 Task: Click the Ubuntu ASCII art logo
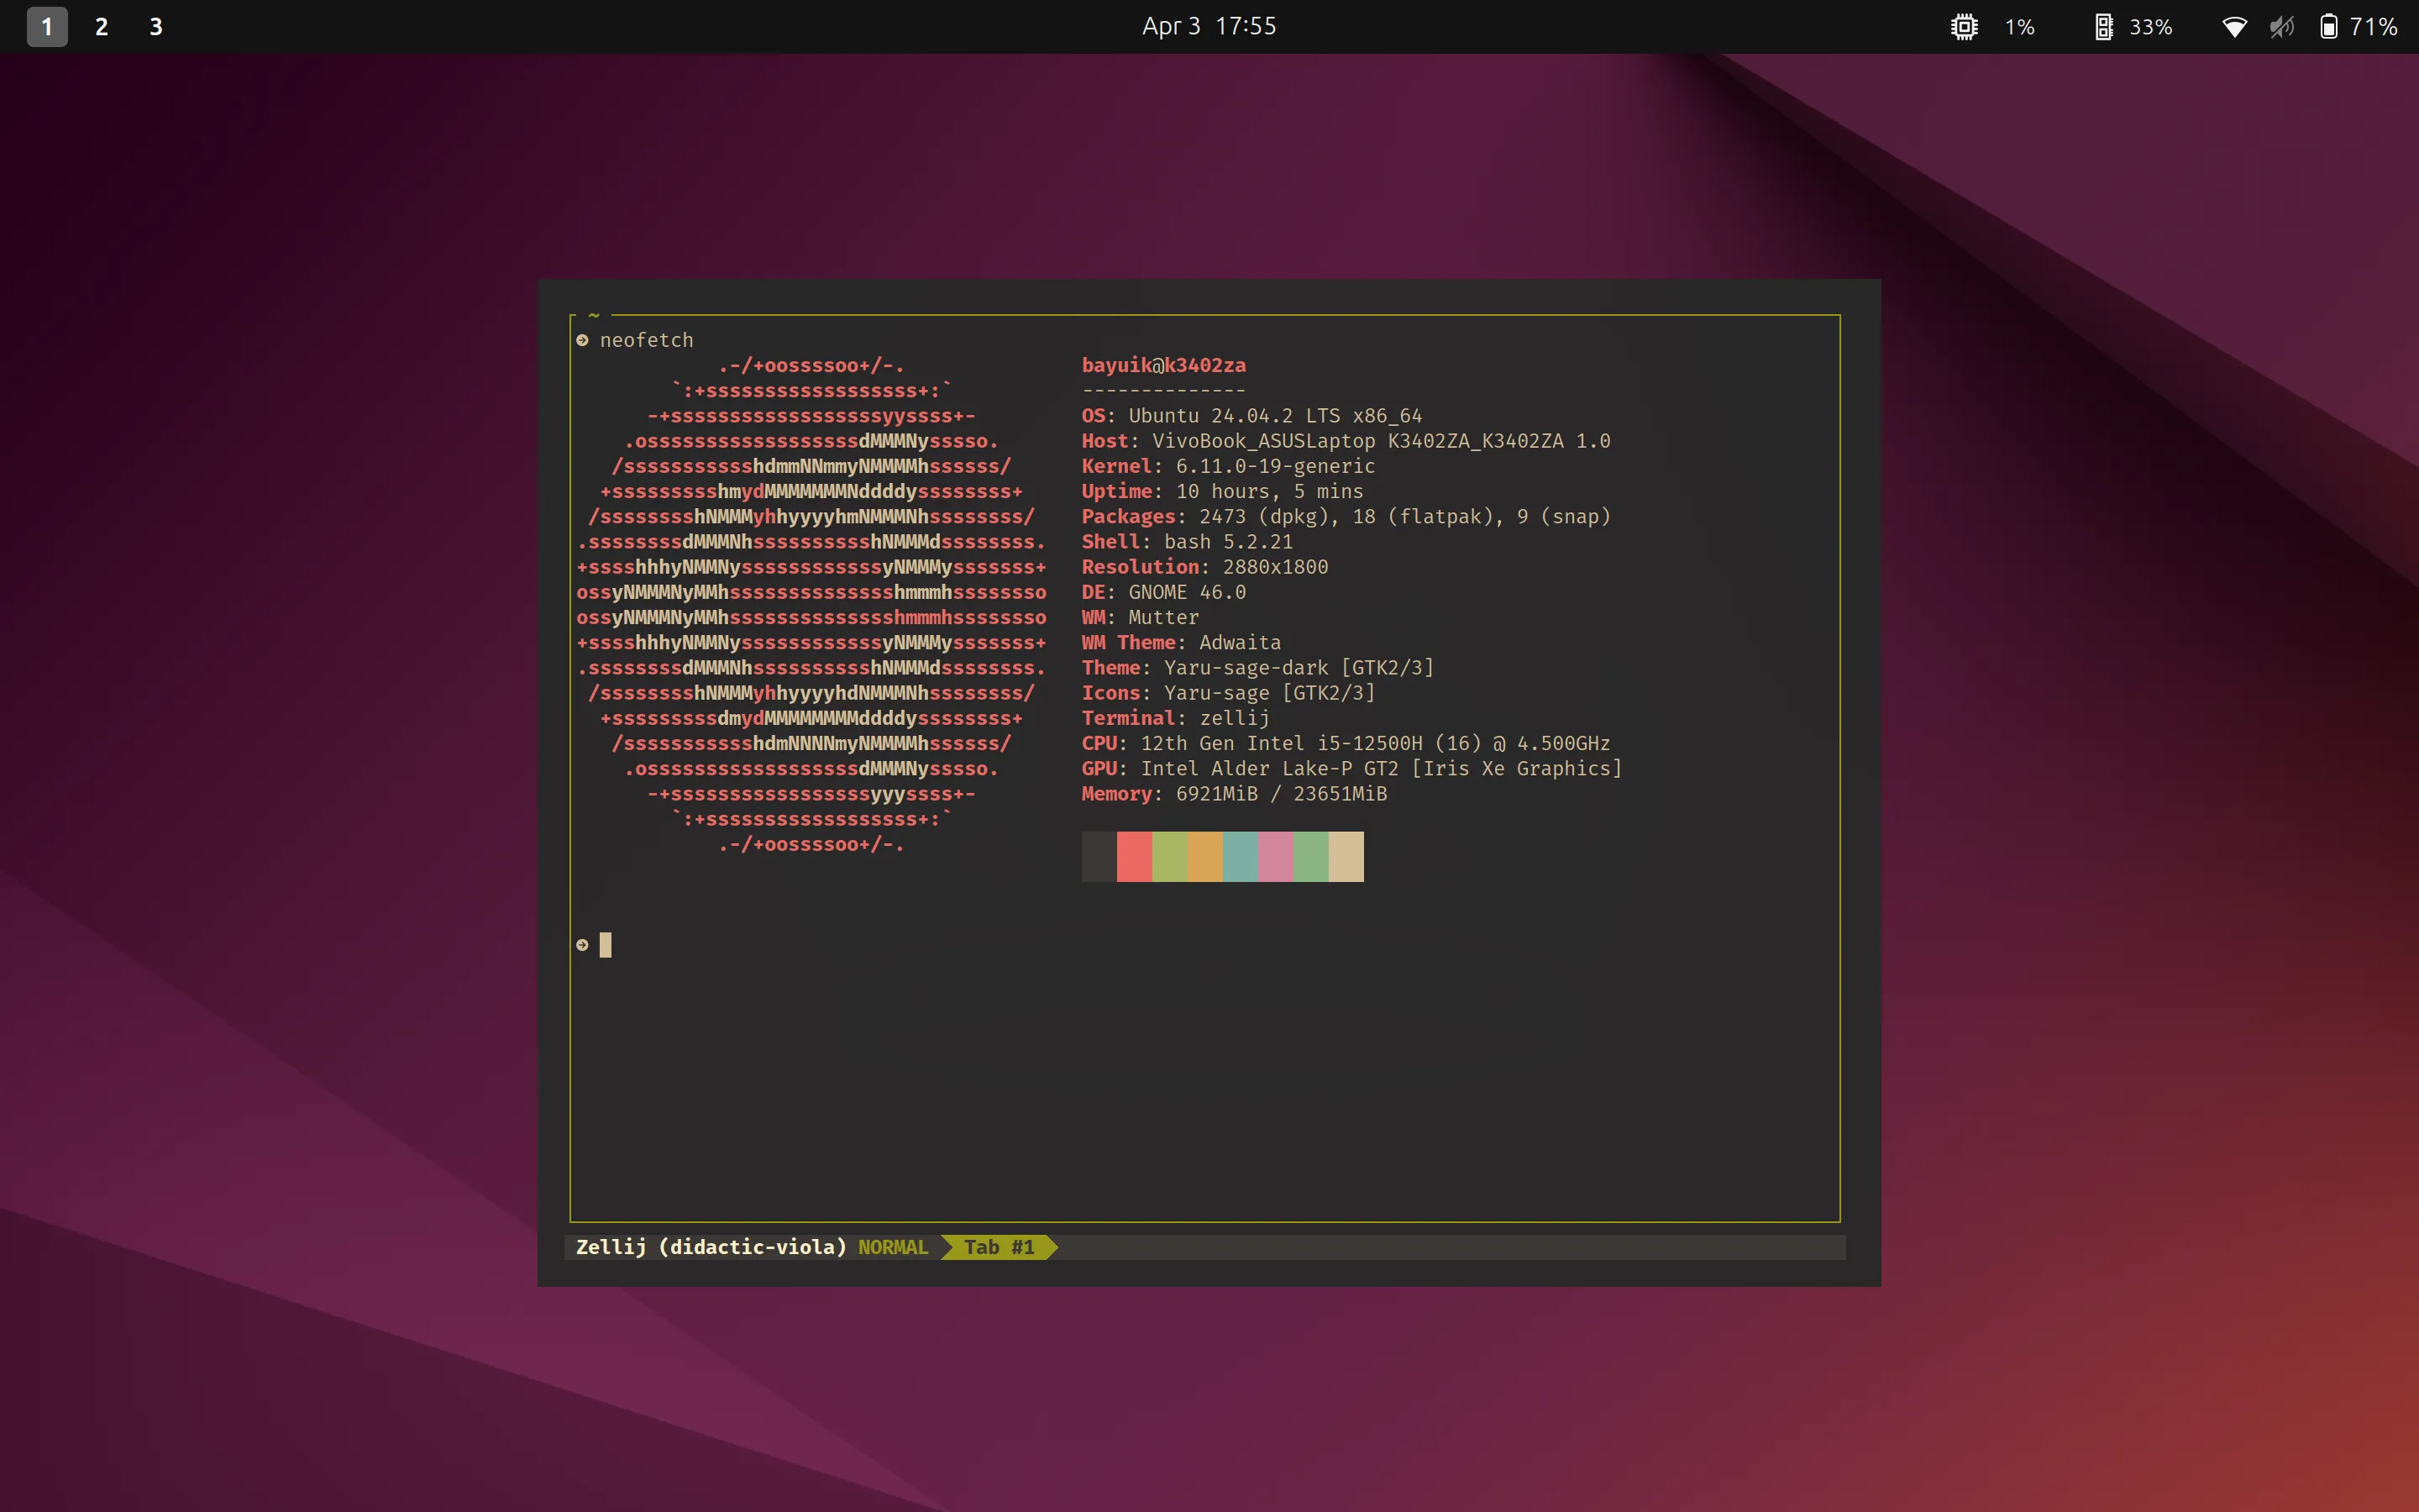tap(811, 605)
